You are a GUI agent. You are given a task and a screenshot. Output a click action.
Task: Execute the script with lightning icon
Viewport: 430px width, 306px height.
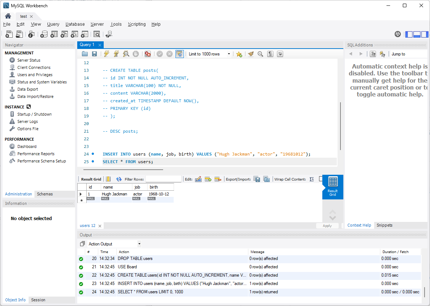pyautogui.click(x=106, y=54)
